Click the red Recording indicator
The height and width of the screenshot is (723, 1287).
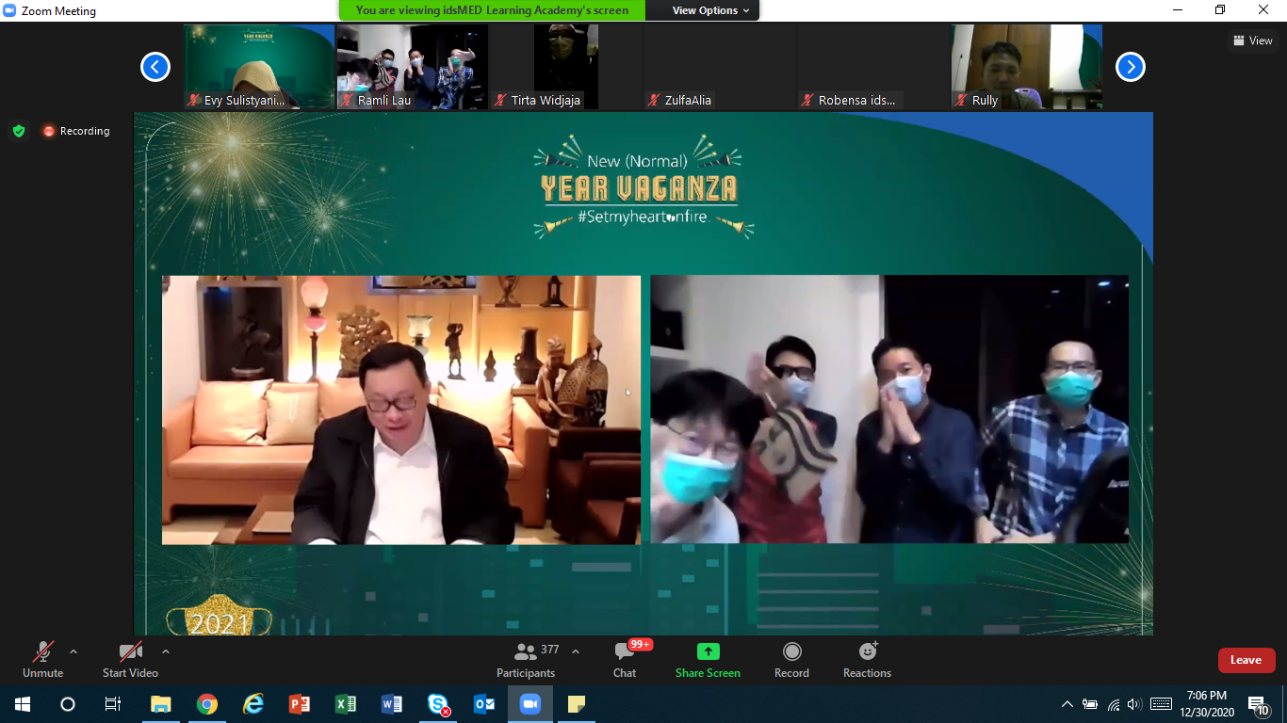click(76, 131)
